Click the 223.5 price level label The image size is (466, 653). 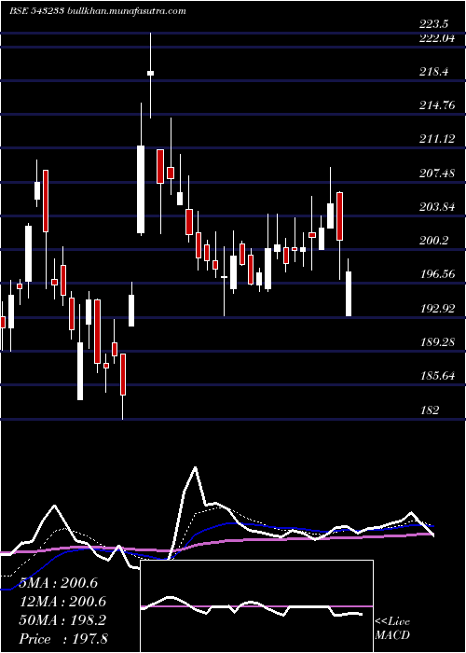[434, 24]
